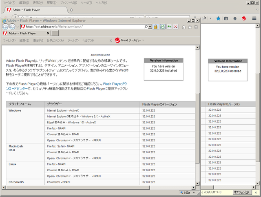Open the Firefox tab list dropdown arrow
The height and width of the screenshot is (197, 261).
pos(257,10)
